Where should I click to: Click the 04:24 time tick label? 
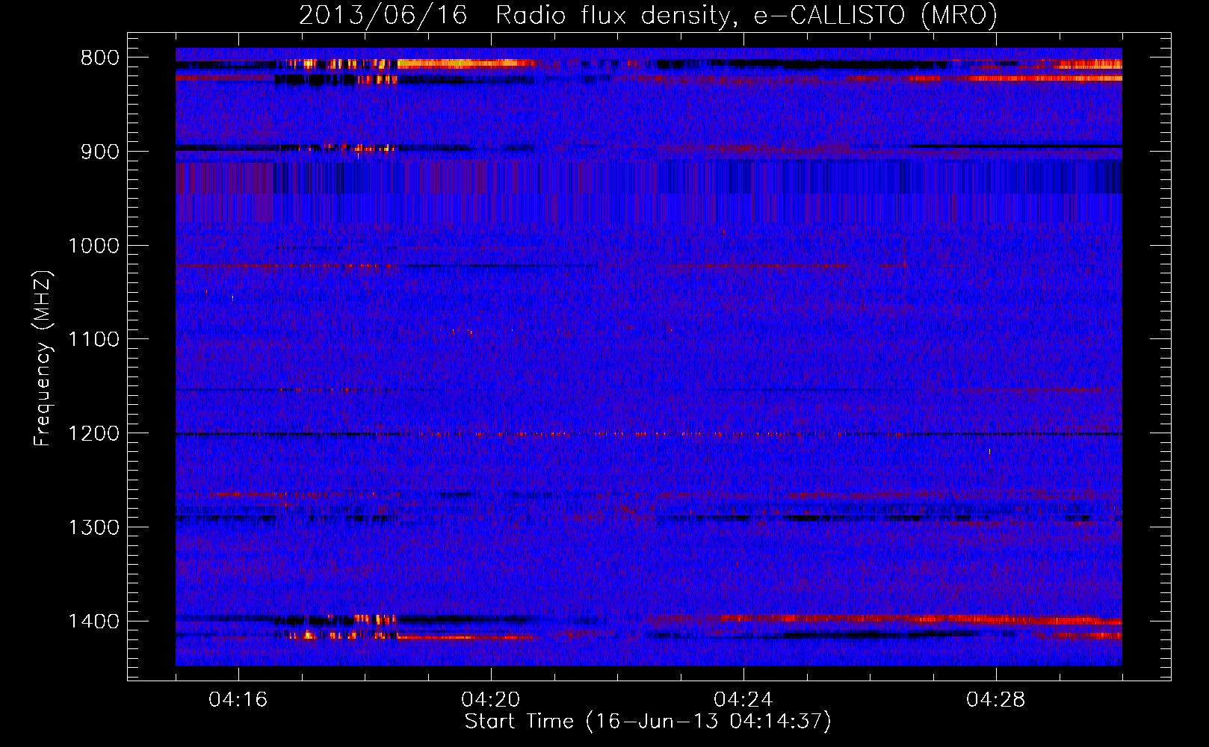(x=743, y=700)
